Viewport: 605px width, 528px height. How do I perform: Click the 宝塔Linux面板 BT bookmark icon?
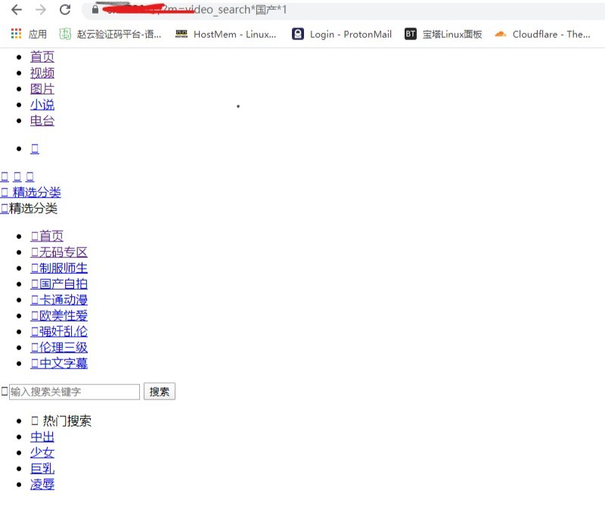pos(410,33)
